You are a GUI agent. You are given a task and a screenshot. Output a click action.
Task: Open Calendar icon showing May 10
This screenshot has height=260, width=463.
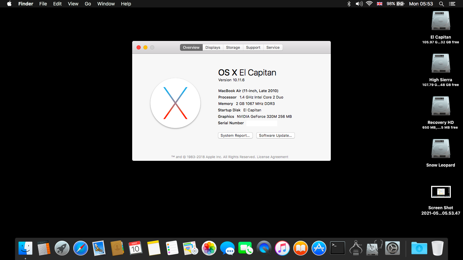pyautogui.click(x=135, y=248)
